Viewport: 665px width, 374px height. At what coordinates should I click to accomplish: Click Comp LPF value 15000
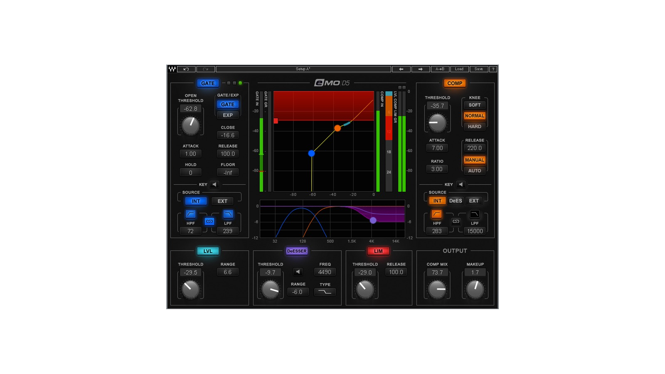[x=475, y=231]
